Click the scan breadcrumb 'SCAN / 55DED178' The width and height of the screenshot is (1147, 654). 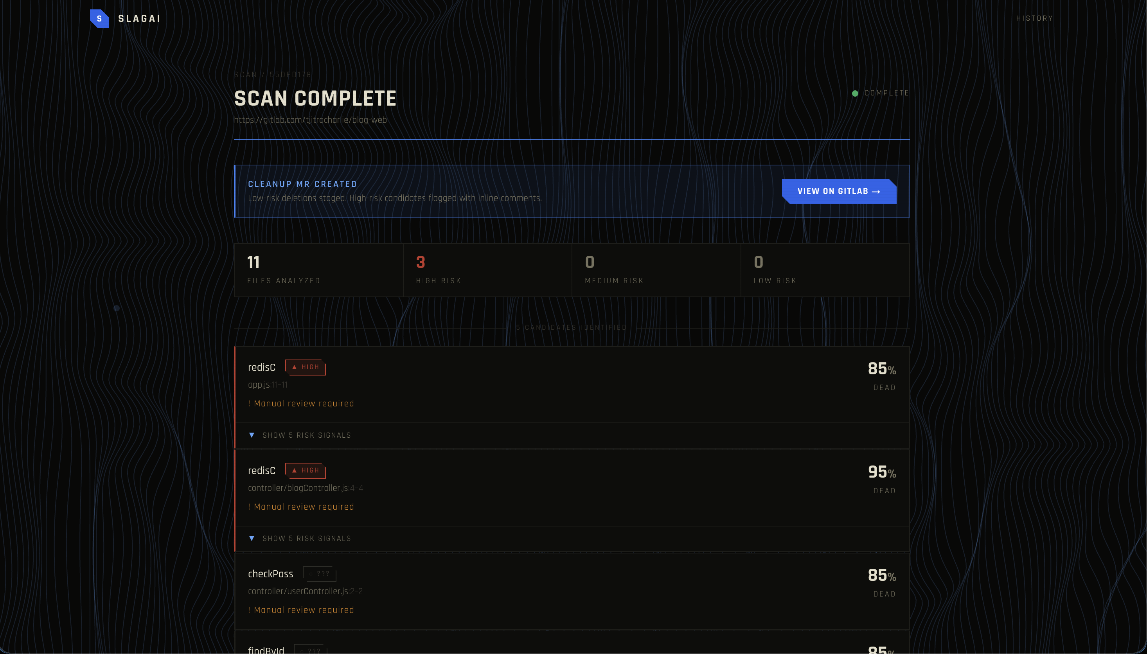(x=273, y=75)
